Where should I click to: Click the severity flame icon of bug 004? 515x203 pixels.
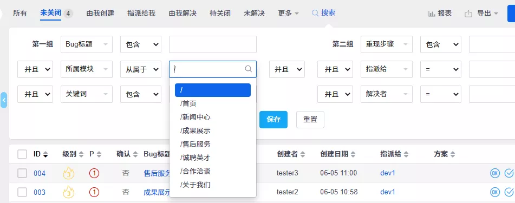[69, 173]
